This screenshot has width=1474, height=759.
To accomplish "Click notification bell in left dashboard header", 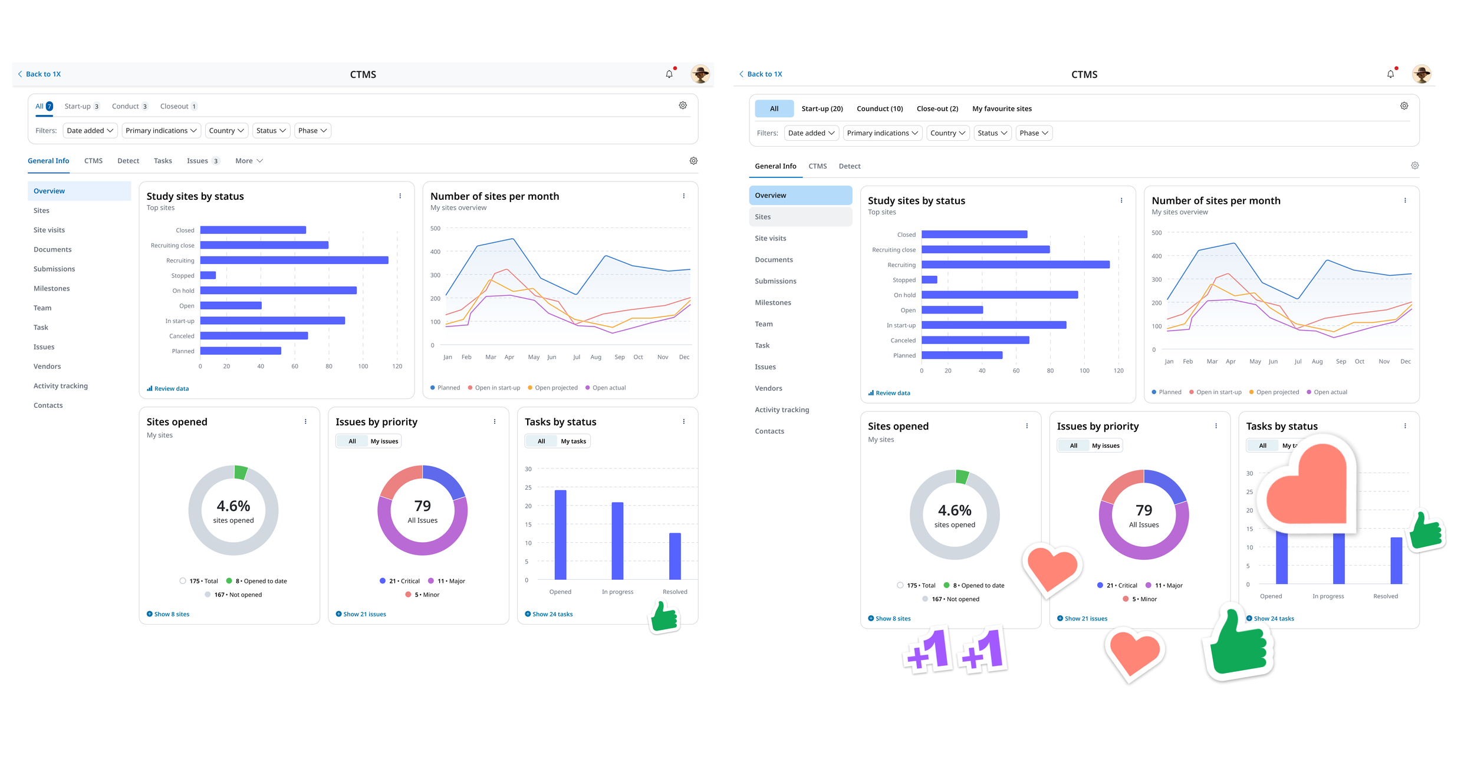I will pyautogui.click(x=669, y=74).
